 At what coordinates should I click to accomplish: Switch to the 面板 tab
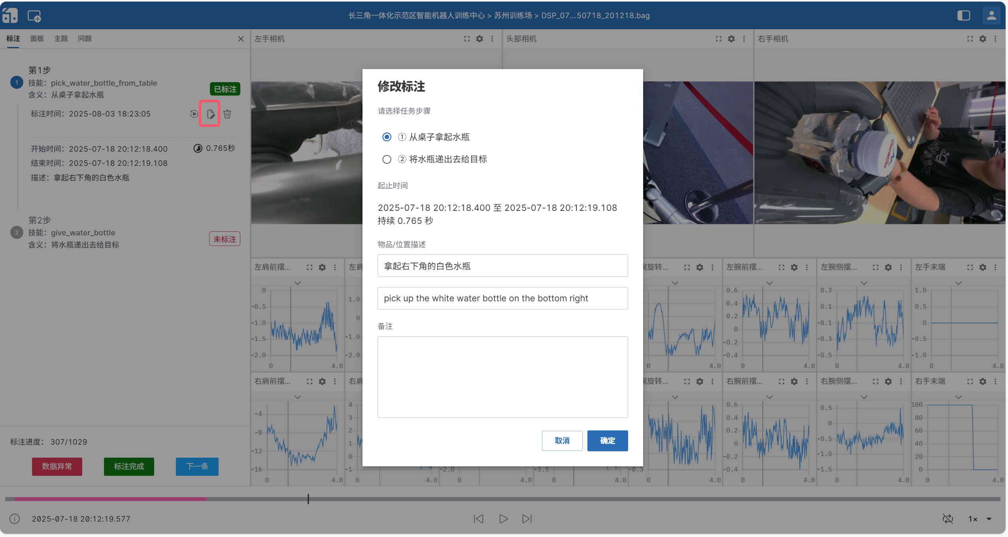click(37, 39)
